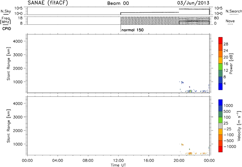Click the 20:00 tick on the time axis
Image resolution: width=242 pixels, height=167 pixels.
(x=179, y=160)
